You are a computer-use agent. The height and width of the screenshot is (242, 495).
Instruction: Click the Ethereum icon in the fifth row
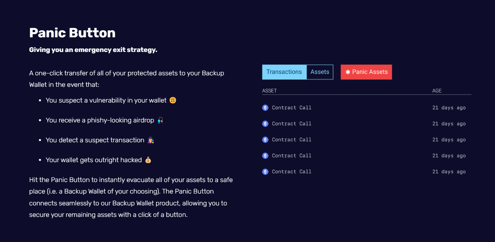265,172
